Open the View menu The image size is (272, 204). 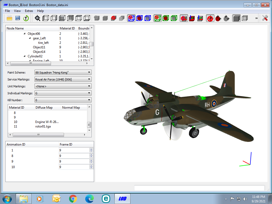click(17, 11)
